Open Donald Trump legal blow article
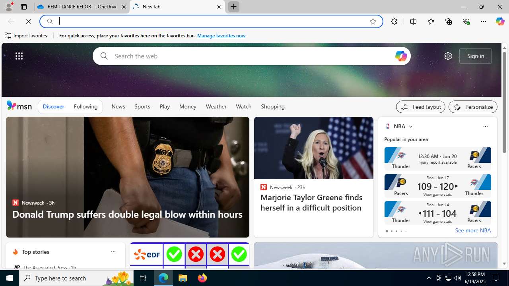This screenshot has width=509, height=286. click(127, 214)
